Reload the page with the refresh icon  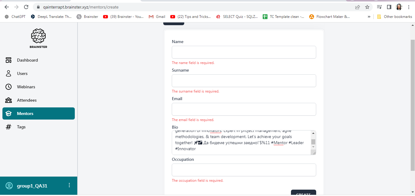pos(26,7)
